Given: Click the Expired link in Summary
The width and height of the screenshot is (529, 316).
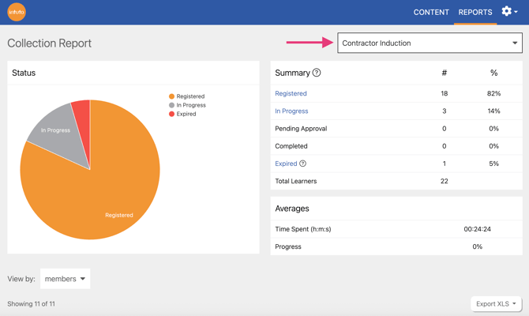Looking at the screenshot, I should point(285,164).
